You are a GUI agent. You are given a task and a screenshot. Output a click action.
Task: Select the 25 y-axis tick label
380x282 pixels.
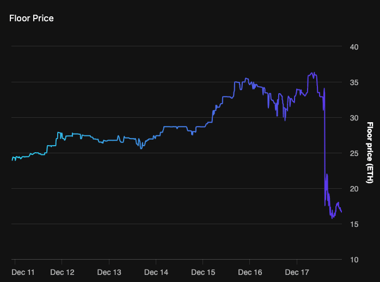[354, 153]
